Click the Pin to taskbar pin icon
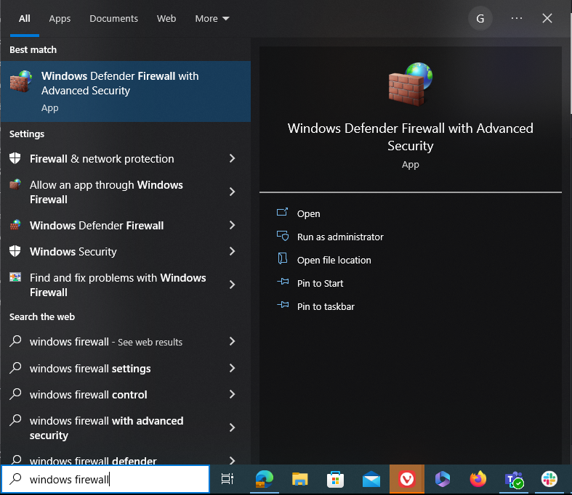This screenshot has height=495, width=572. tap(283, 306)
